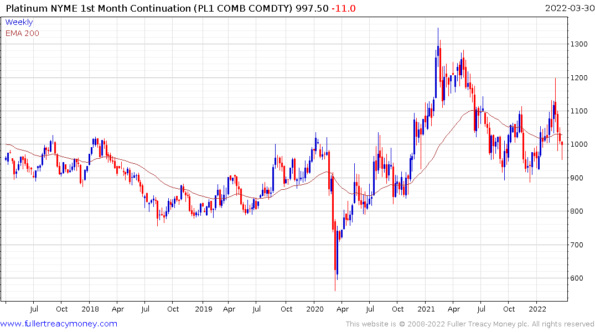Click the 2022 year label on time axis
This screenshot has width=595, height=332.
click(537, 309)
